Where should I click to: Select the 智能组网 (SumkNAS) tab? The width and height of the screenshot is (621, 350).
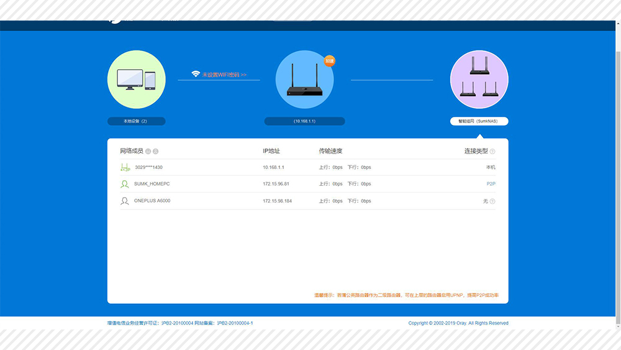(x=479, y=121)
